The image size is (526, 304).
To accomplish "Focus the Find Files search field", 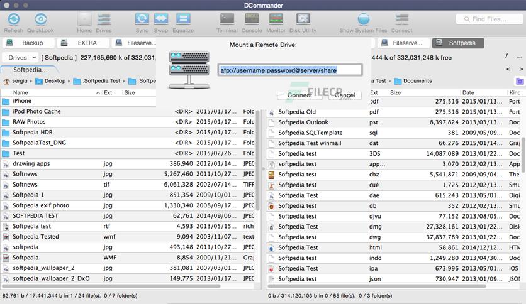I will pos(489,19).
